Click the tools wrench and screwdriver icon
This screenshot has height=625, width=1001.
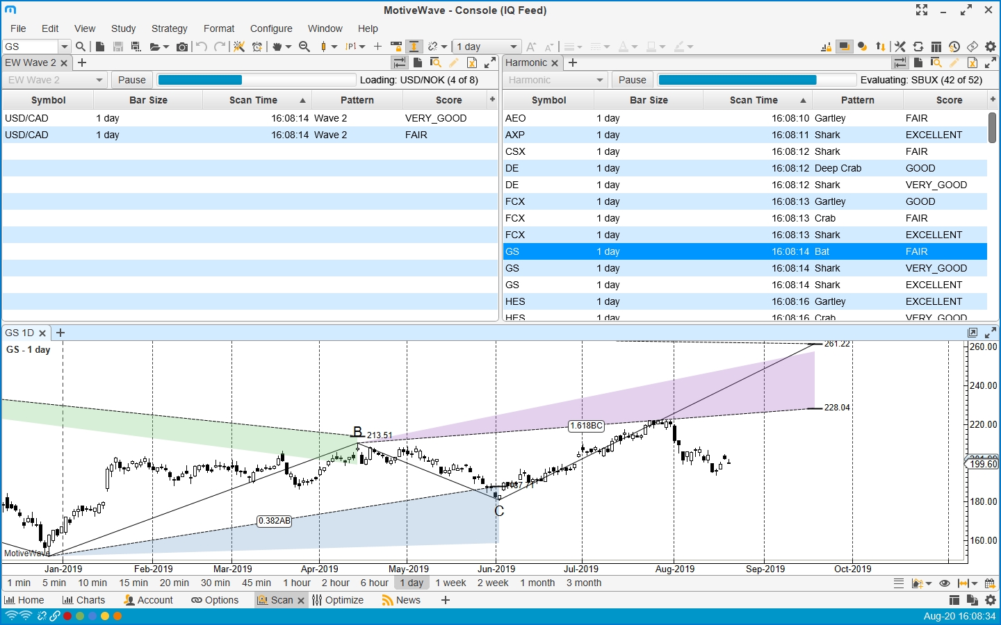(x=900, y=47)
